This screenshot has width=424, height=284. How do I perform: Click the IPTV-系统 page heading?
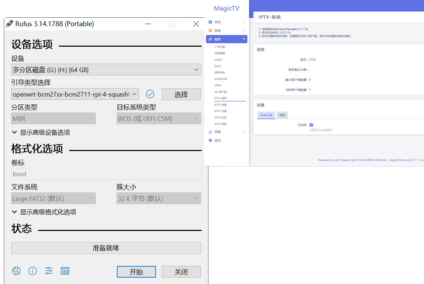(x=270, y=17)
